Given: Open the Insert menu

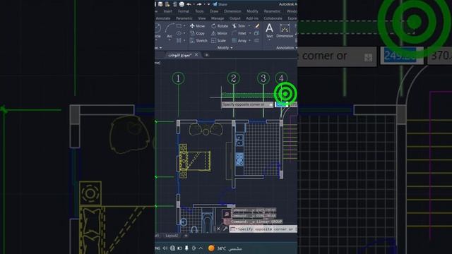Looking at the screenshot, I should (168, 11).
